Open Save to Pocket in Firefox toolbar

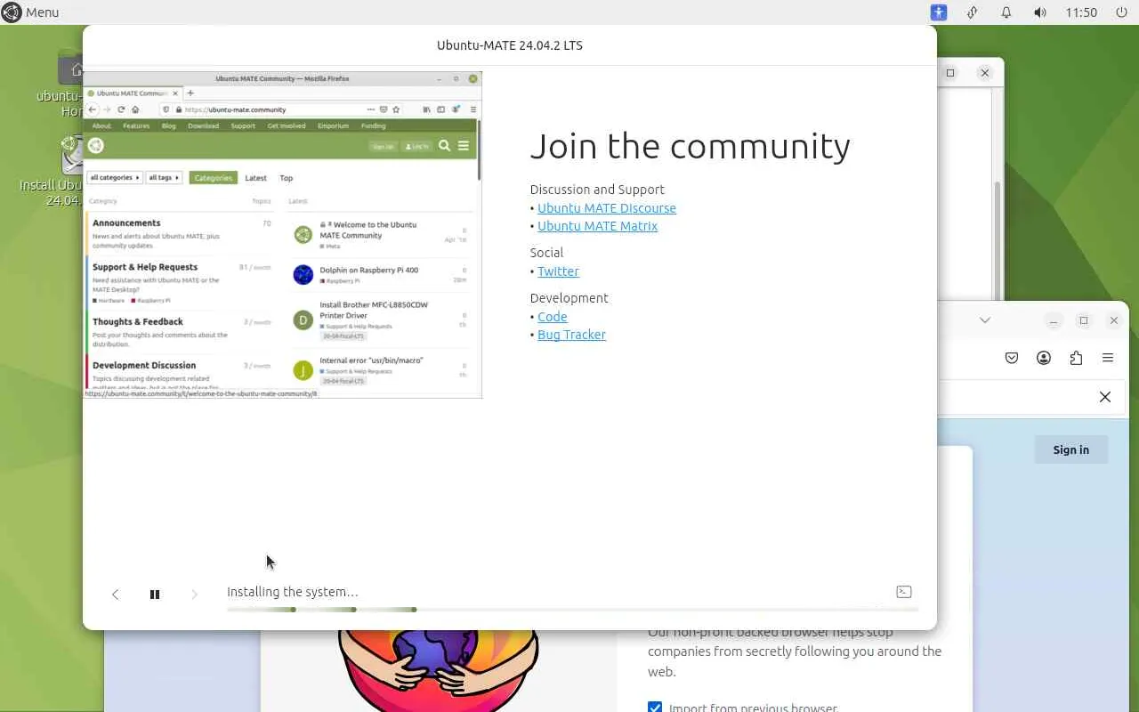(x=1012, y=358)
